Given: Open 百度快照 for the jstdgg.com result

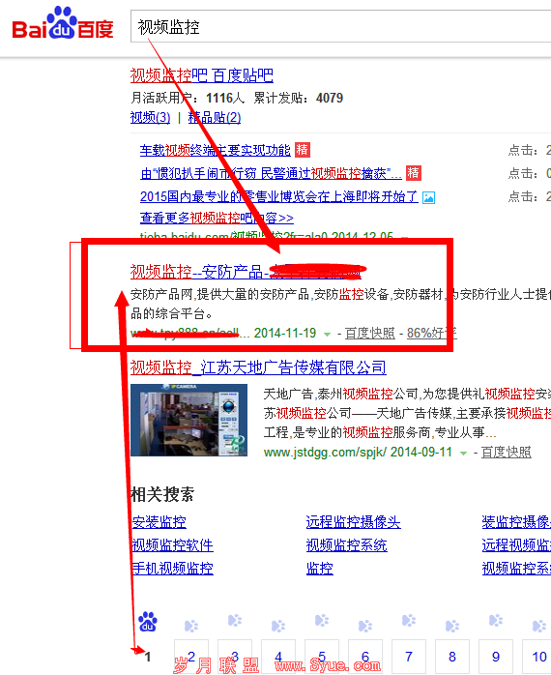Looking at the screenshot, I should tap(507, 453).
